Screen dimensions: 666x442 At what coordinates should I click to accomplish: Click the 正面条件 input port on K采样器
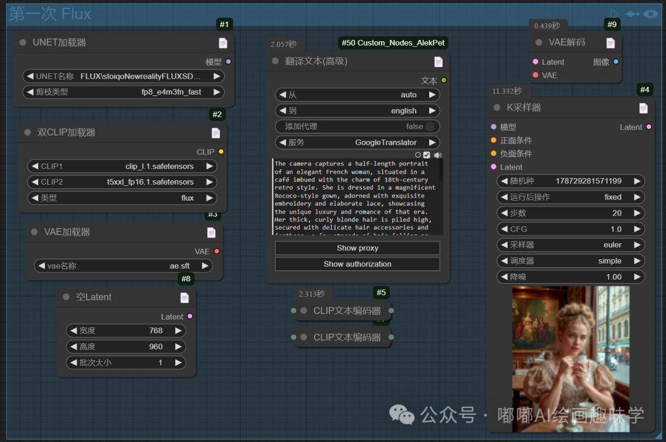493,140
